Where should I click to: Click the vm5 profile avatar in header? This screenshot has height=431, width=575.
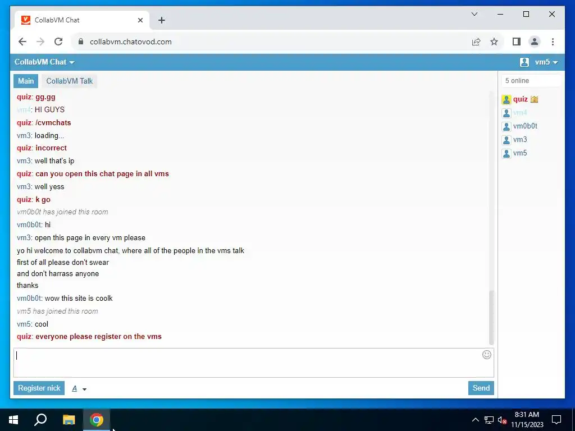(524, 62)
